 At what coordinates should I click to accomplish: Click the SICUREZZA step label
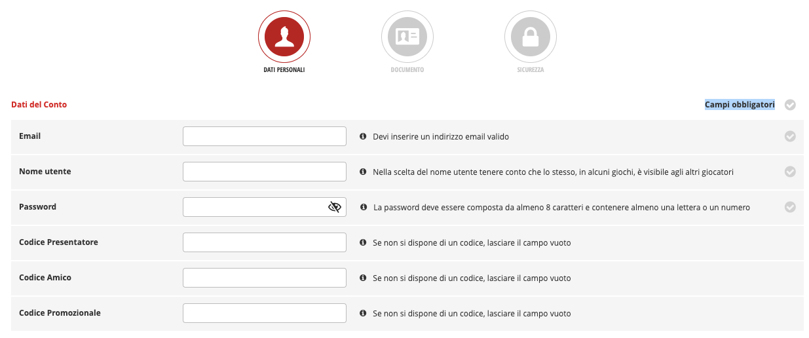coord(531,69)
